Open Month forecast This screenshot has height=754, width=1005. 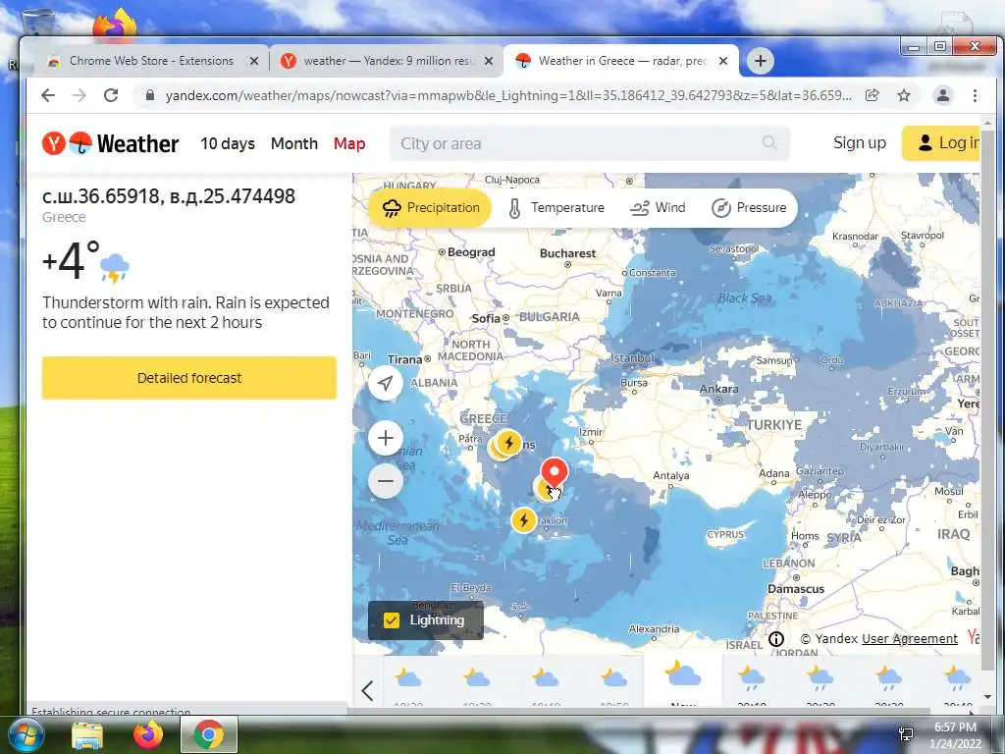pos(294,143)
